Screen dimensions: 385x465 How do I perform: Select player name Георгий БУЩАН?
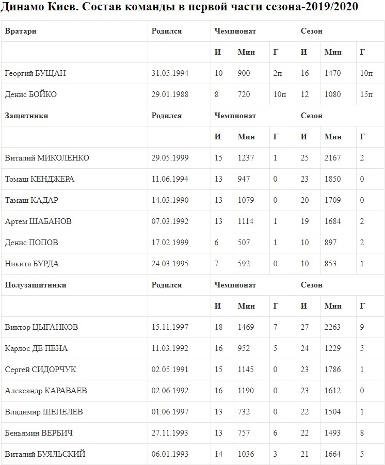tap(35, 73)
